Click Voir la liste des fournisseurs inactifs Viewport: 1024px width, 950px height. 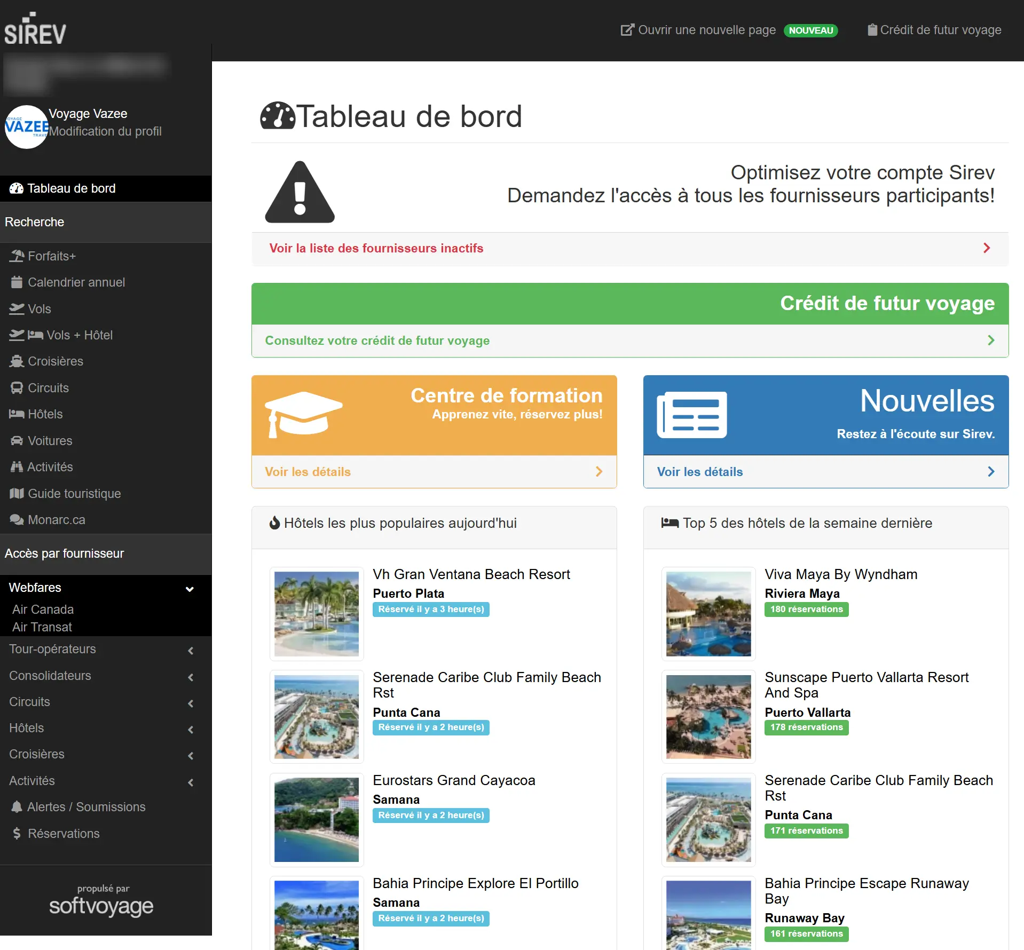(x=376, y=248)
